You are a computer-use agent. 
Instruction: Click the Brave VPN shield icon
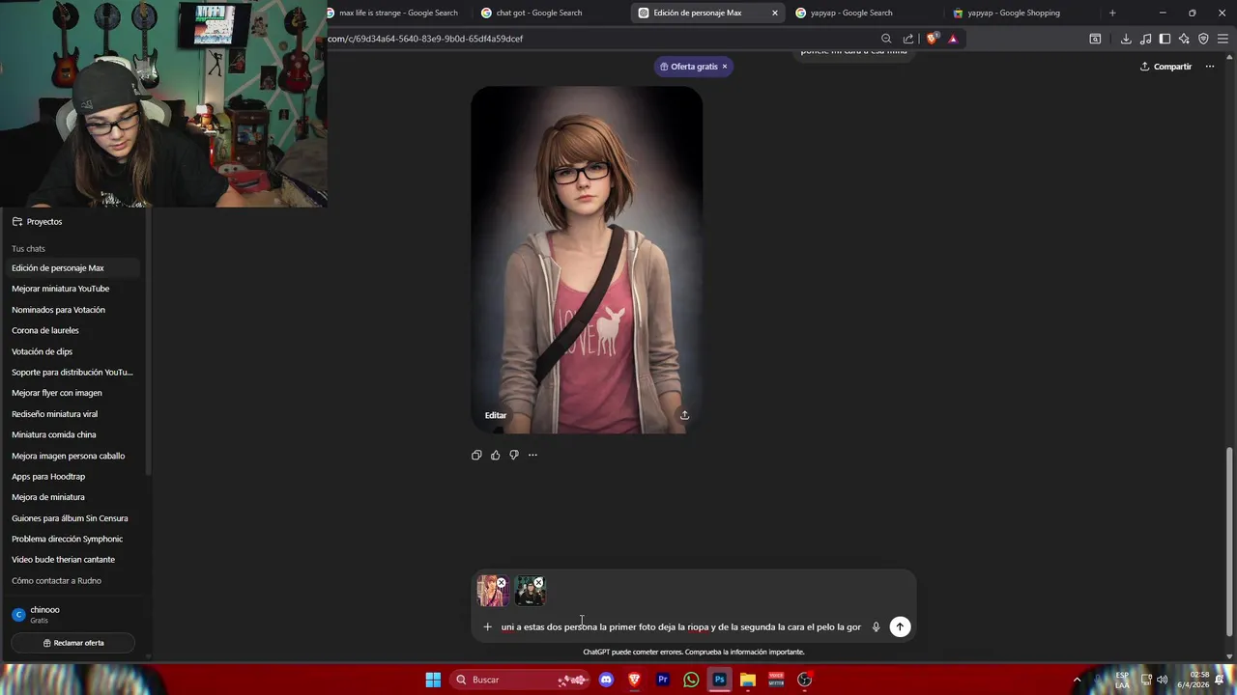(1203, 39)
